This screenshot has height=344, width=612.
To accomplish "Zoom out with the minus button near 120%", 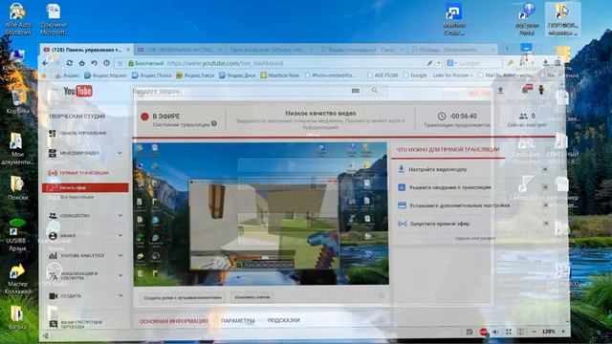I will click(x=534, y=332).
